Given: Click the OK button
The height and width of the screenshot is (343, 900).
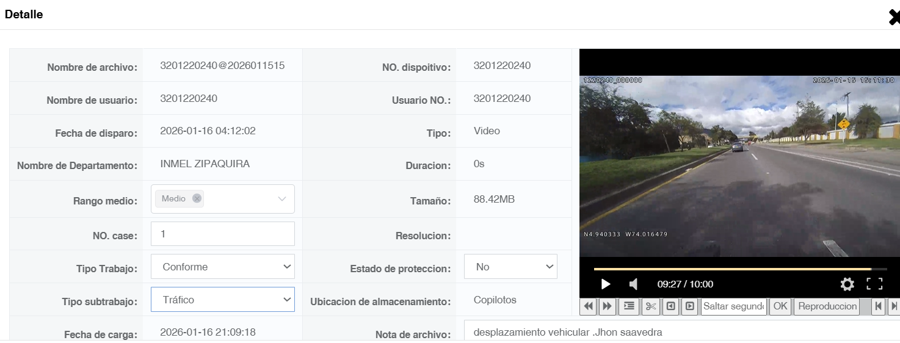Looking at the screenshot, I should (x=780, y=306).
